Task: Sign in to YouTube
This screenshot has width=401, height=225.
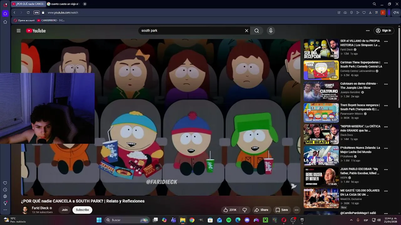Action: pyautogui.click(x=383, y=31)
